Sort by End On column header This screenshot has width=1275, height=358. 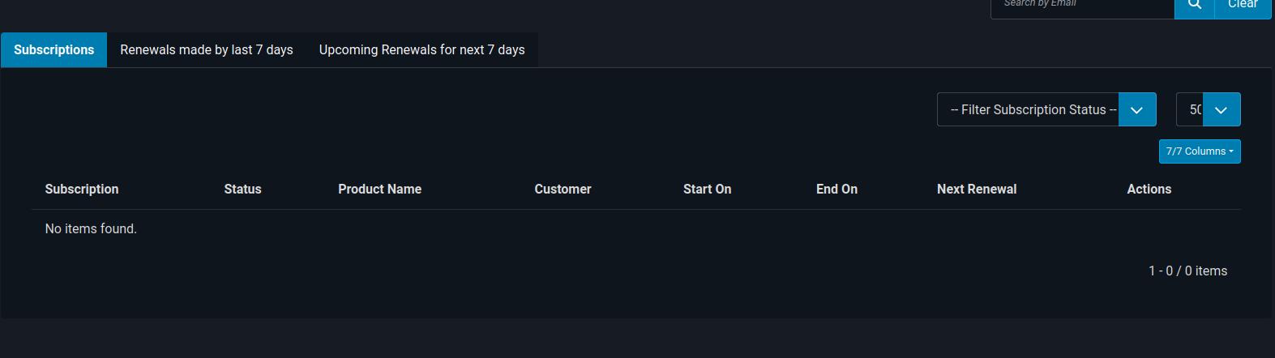(836, 189)
